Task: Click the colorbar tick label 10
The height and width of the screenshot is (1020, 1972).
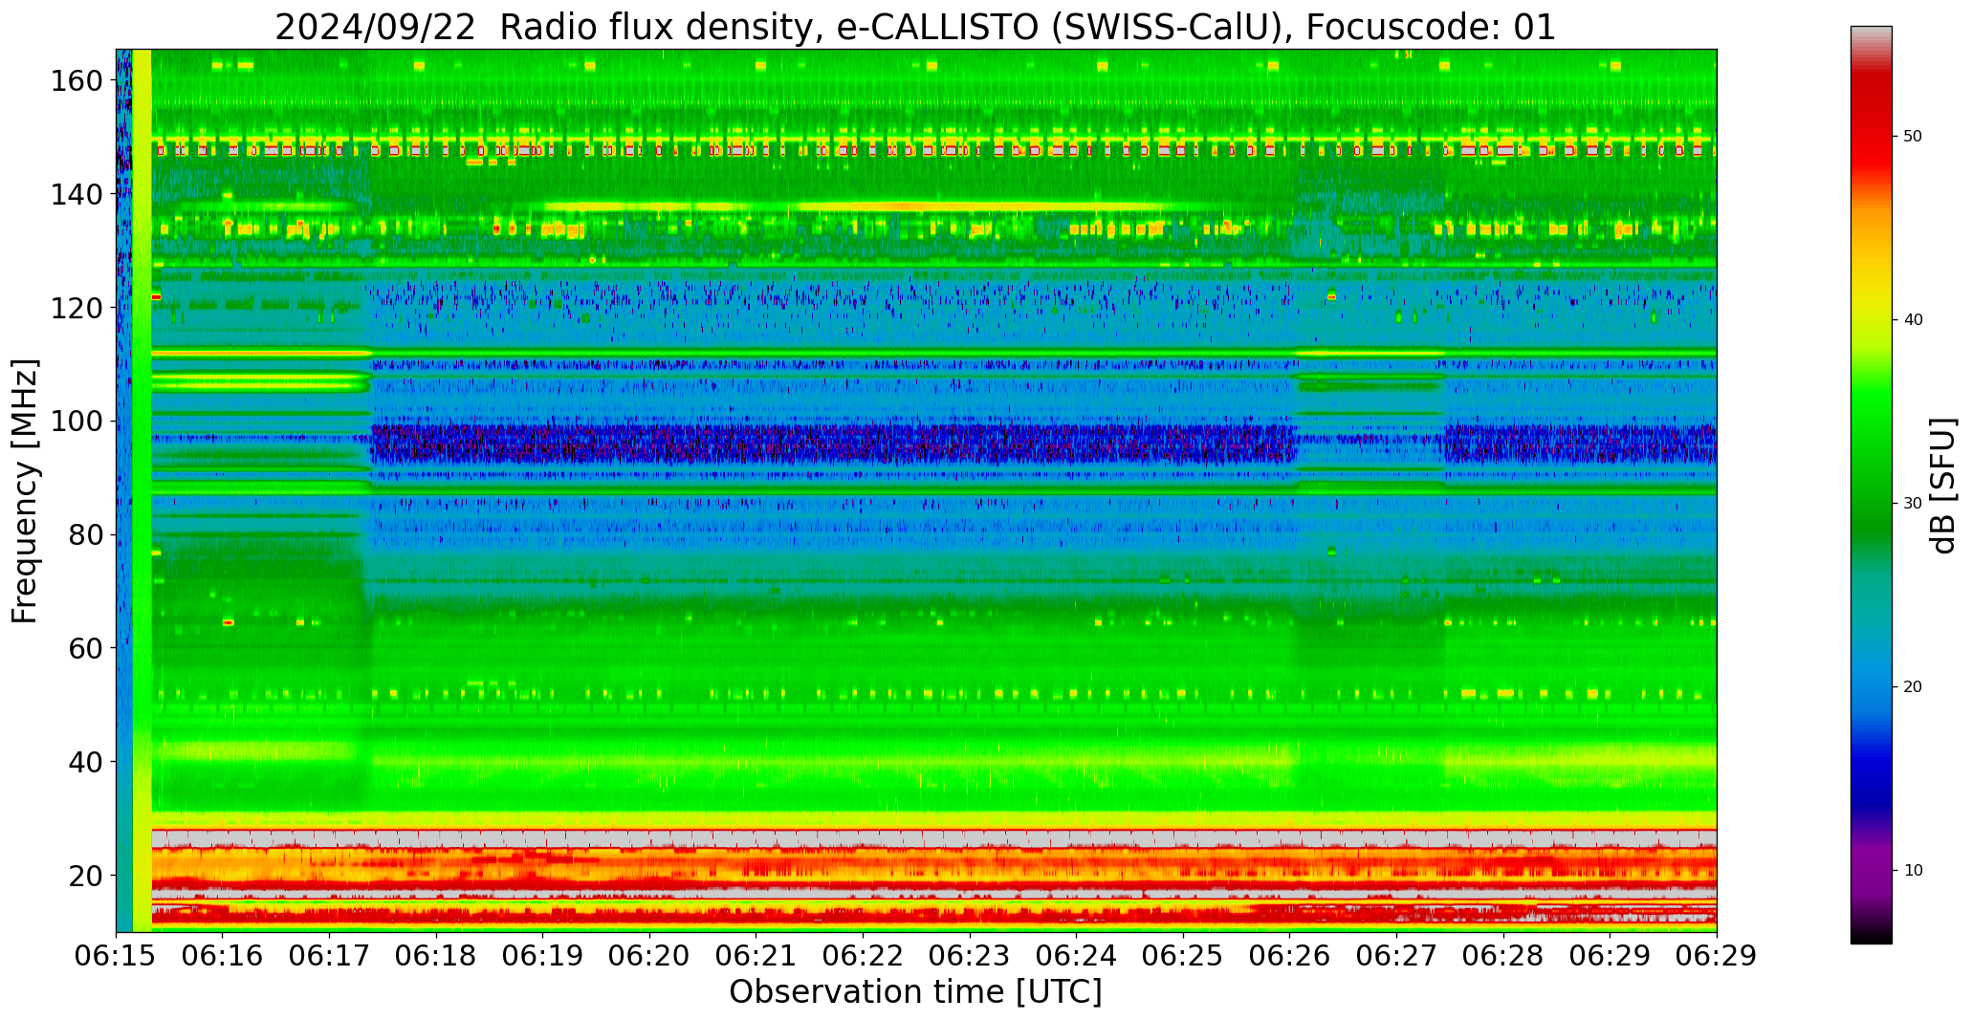Action: [1913, 871]
